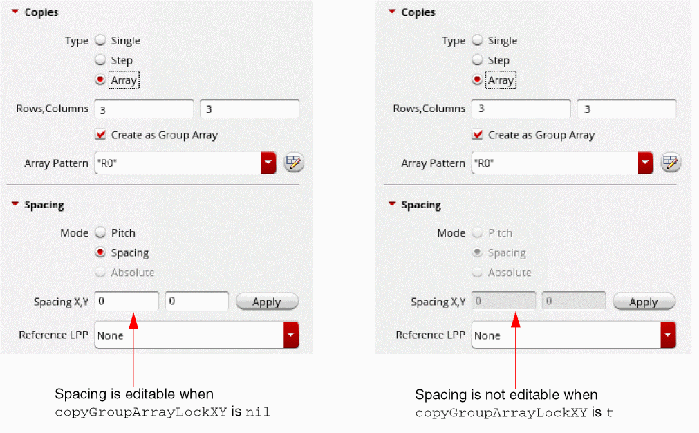699x433 pixels.
Task: Collapse the Spacing section in left panel
Action: (x=15, y=204)
